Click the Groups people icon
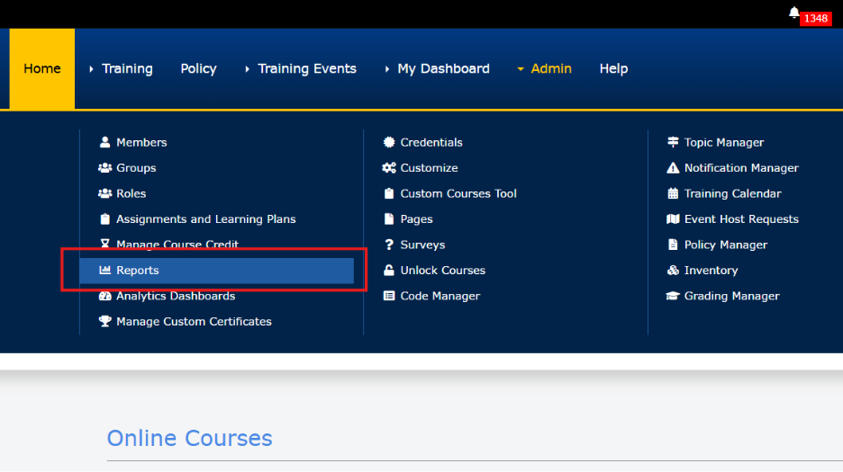 (104, 167)
